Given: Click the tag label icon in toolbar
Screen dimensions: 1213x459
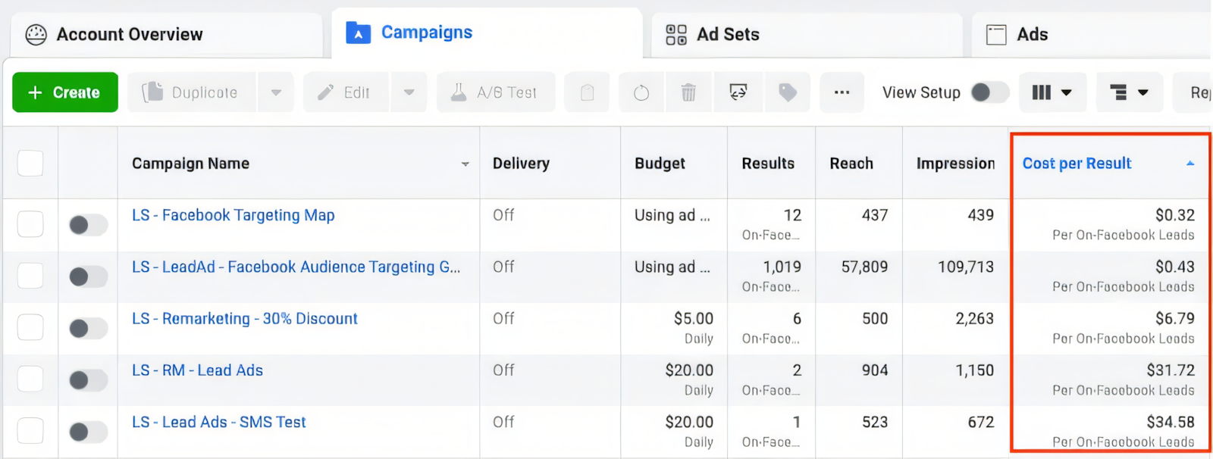Looking at the screenshot, I should point(788,92).
